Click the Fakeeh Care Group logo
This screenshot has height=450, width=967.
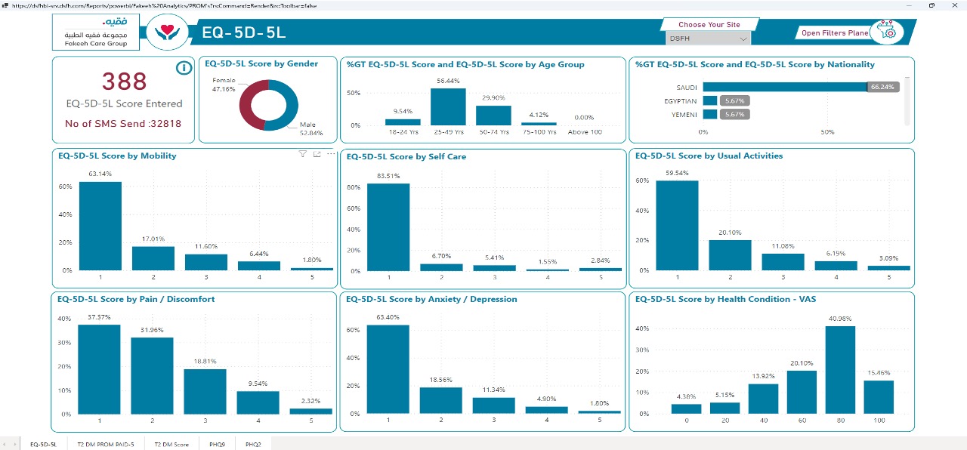point(95,32)
